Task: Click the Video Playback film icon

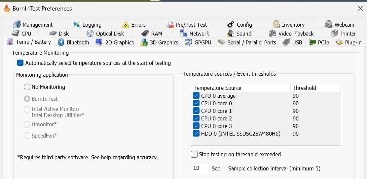Action: pos(273,33)
